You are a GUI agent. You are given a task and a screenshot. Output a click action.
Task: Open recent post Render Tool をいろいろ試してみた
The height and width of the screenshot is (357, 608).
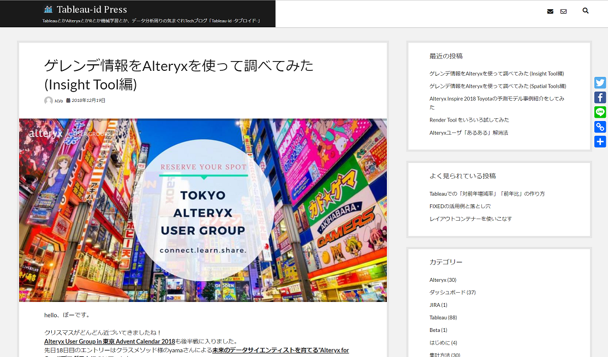tap(469, 120)
